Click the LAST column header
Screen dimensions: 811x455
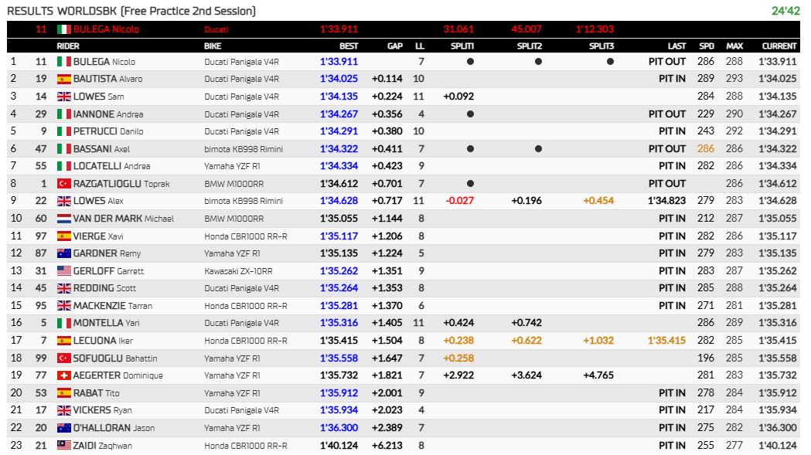tap(676, 46)
